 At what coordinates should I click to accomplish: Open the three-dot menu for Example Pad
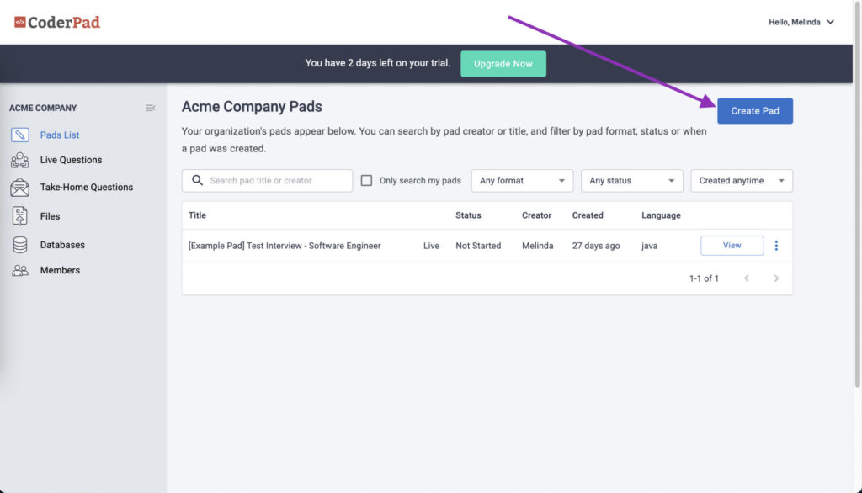coord(776,246)
